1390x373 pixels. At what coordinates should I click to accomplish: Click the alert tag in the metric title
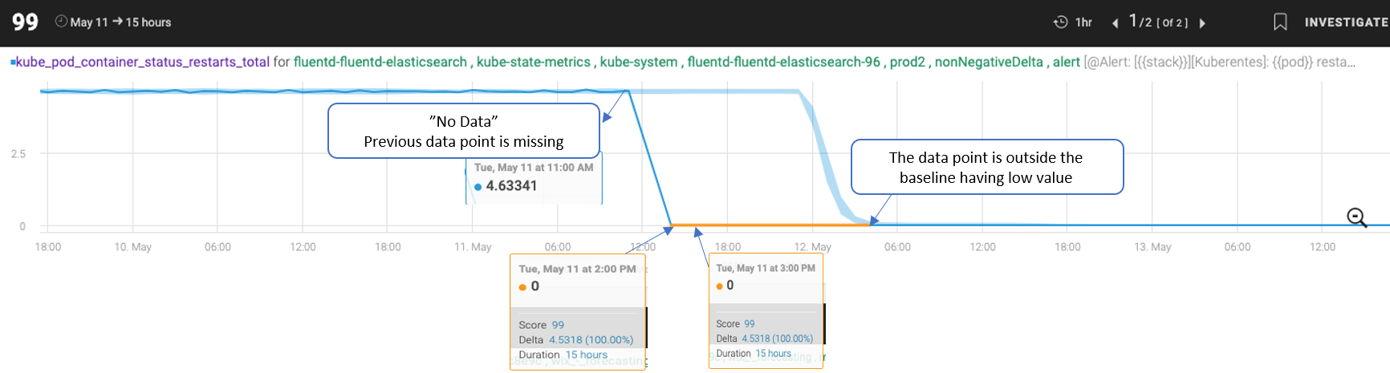1067,62
